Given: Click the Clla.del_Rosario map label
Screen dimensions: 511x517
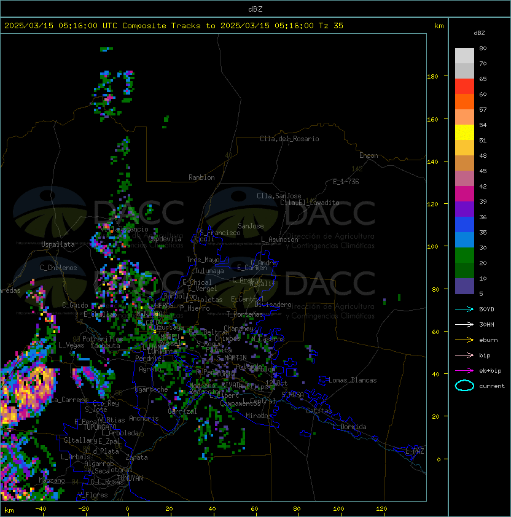Looking at the screenshot, I should tap(289, 139).
